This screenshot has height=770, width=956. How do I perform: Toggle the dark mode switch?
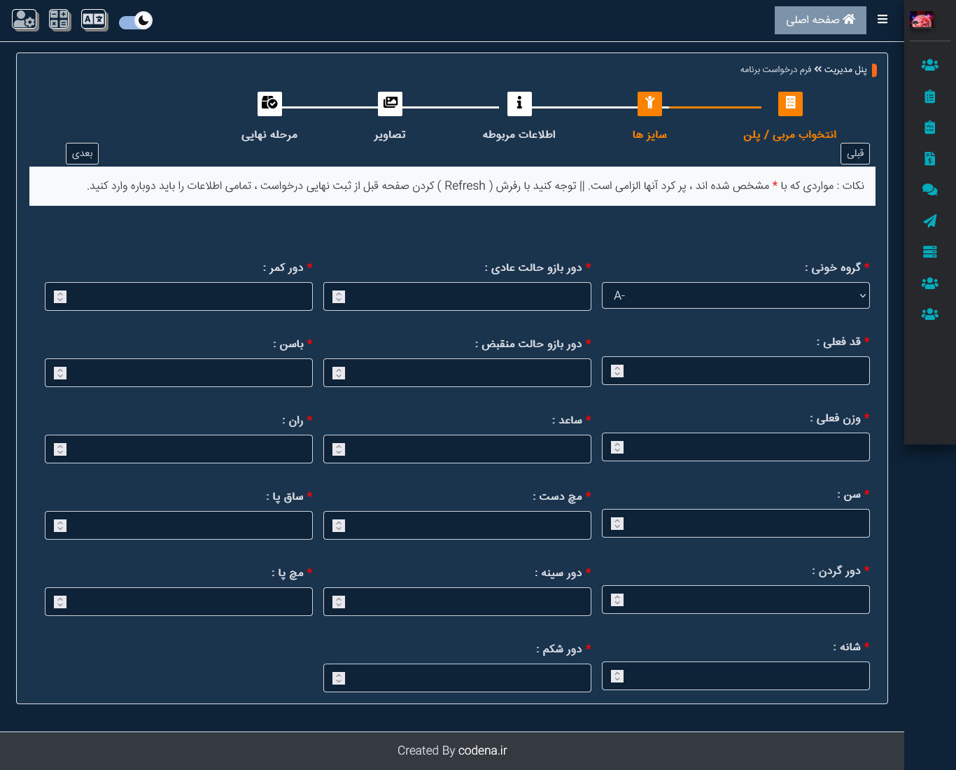(x=136, y=21)
